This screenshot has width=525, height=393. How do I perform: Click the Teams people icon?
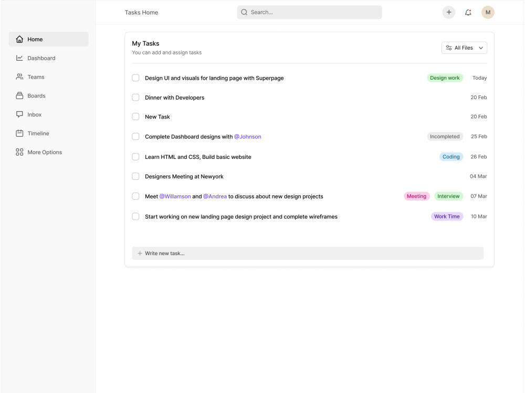[x=19, y=77]
